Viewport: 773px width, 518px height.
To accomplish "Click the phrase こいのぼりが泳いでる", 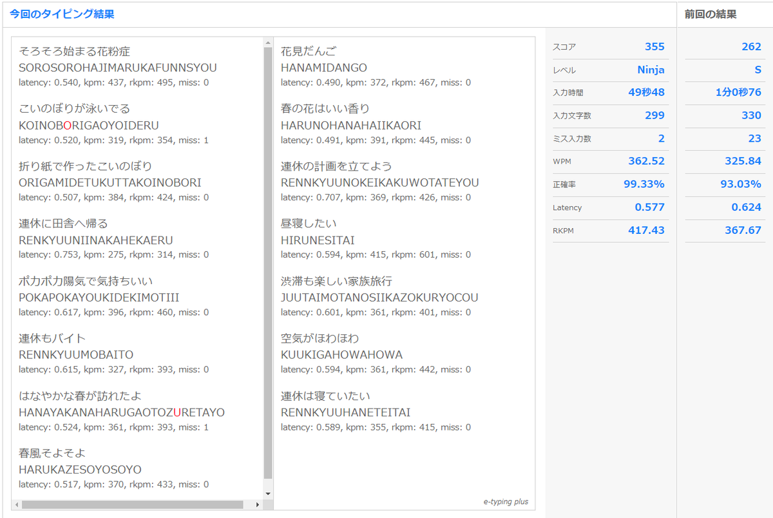I will [x=75, y=108].
